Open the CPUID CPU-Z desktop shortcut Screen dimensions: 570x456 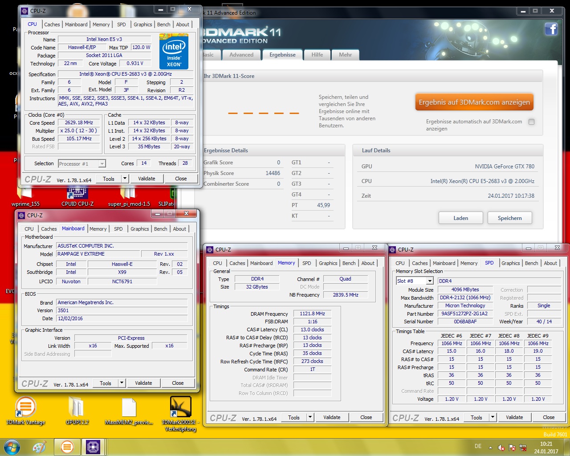pos(77,196)
